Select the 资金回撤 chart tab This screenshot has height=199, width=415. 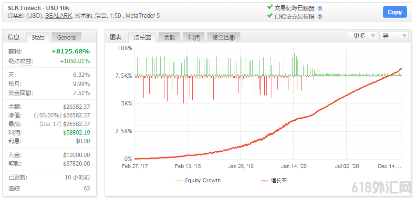224,37
